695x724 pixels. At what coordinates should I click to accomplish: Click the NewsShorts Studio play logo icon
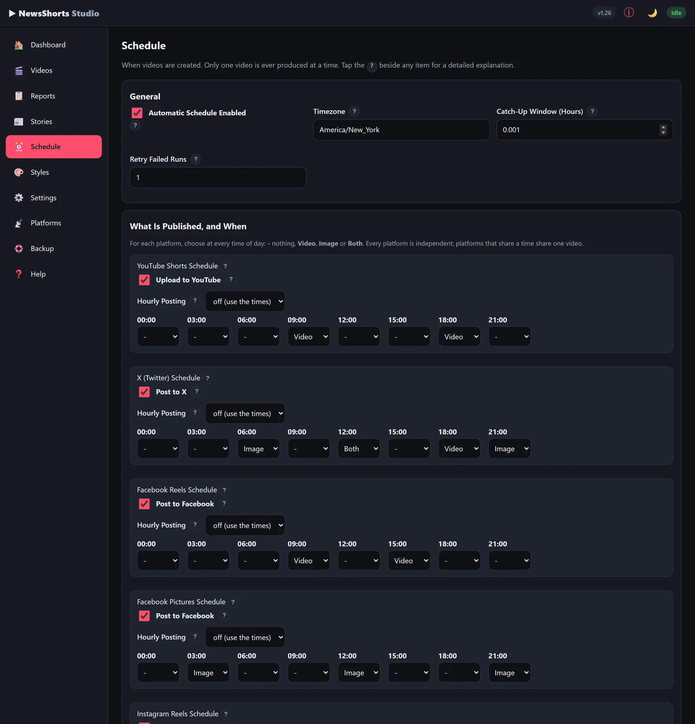click(12, 14)
